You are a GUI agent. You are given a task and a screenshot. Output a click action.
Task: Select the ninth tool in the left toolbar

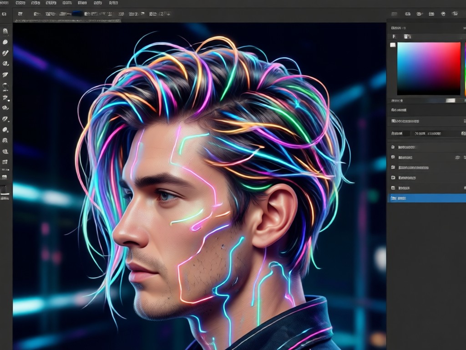click(5, 119)
